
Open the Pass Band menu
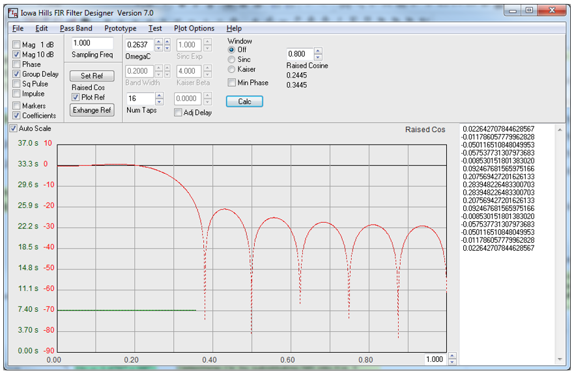click(x=76, y=29)
